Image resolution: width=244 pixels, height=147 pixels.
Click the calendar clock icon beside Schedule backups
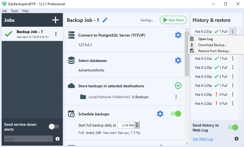pos(72,114)
